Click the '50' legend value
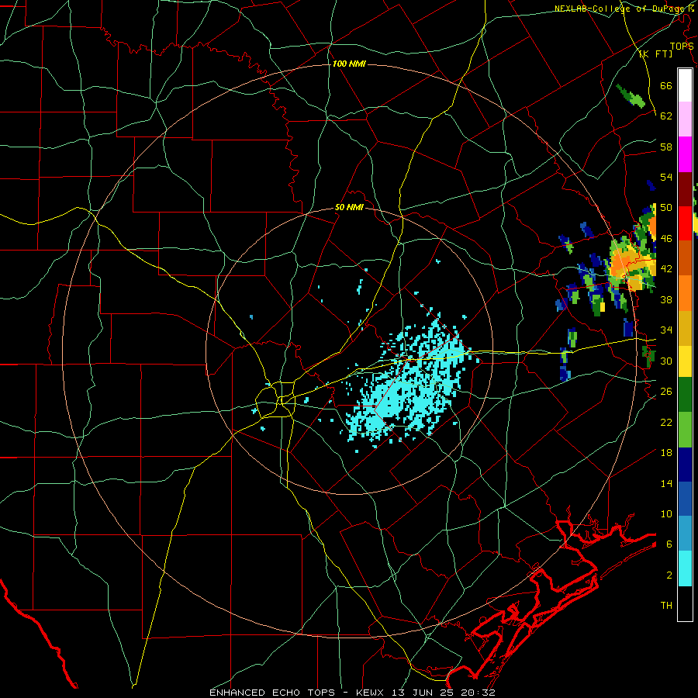This screenshot has height=698, width=698. pyautogui.click(x=666, y=208)
